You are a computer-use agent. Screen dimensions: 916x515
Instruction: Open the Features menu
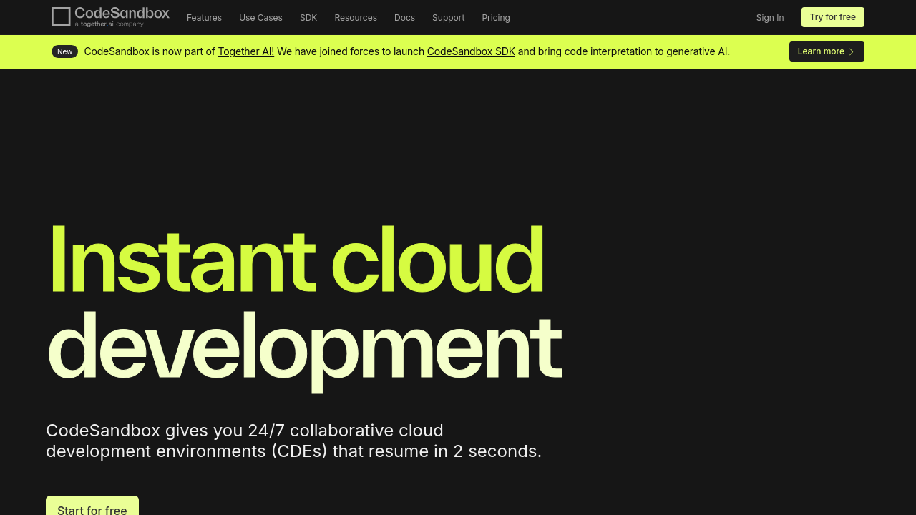[x=204, y=18]
